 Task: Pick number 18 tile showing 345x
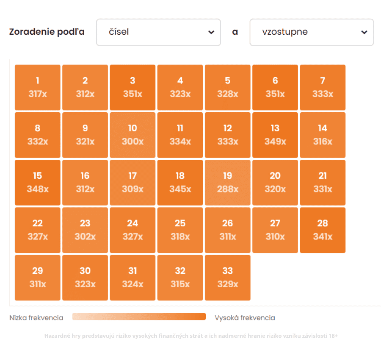pos(180,183)
